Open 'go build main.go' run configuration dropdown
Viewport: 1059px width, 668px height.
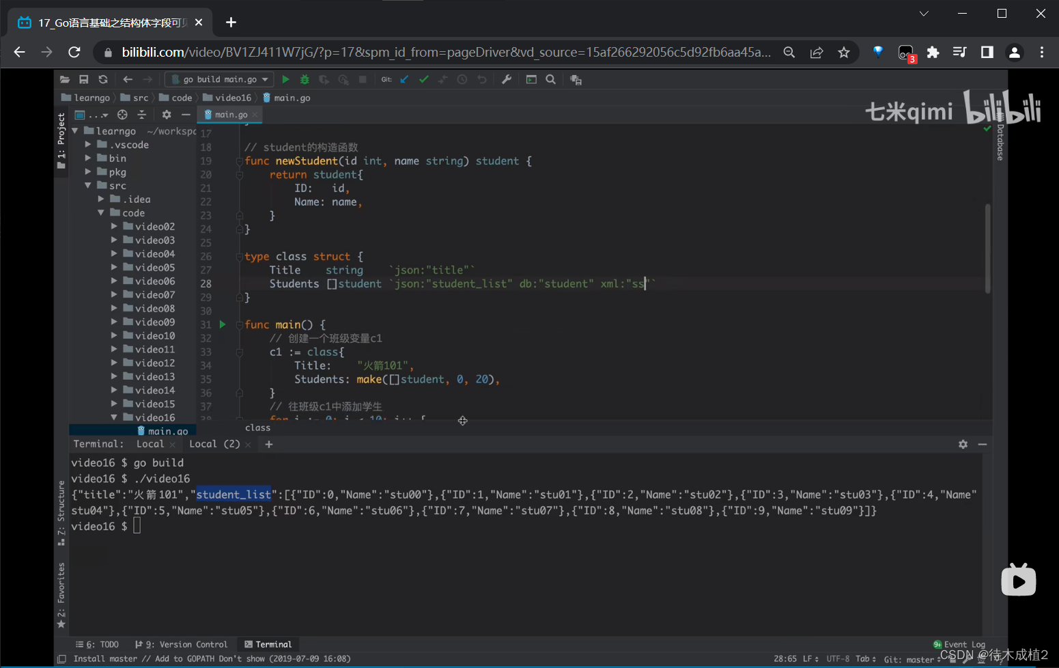(x=219, y=79)
